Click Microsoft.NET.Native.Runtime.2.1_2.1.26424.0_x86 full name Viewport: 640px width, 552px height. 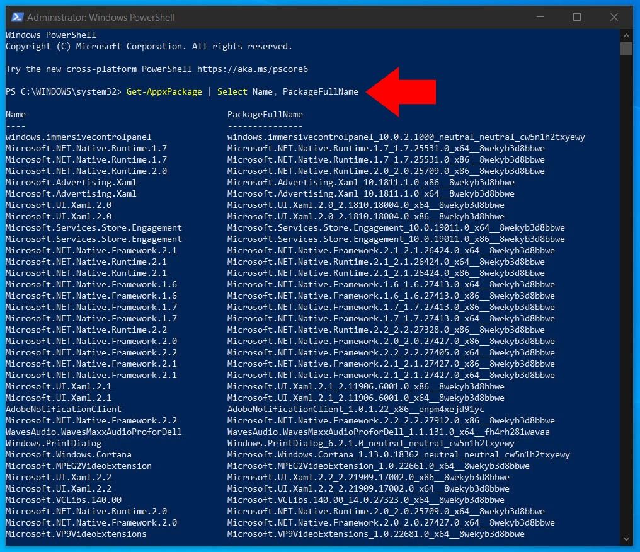coord(386,273)
